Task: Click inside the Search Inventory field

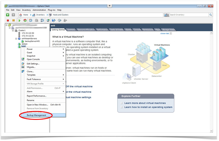Action: coord(189,15)
